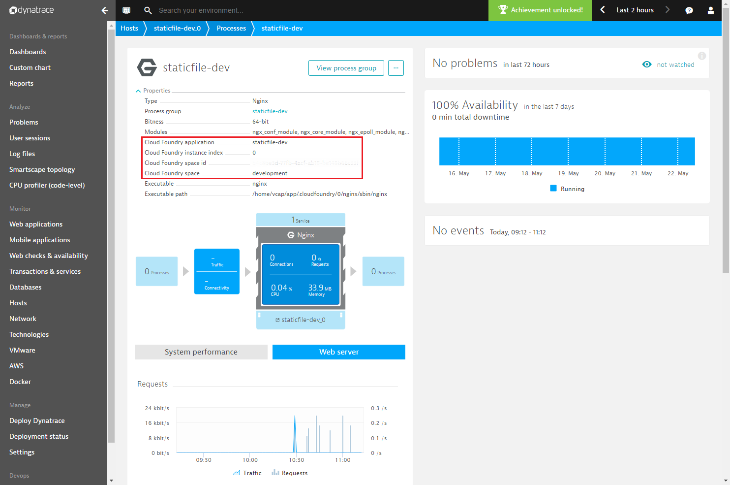
Task: Open Smartscape topology in sidebar
Action: click(42, 169)
